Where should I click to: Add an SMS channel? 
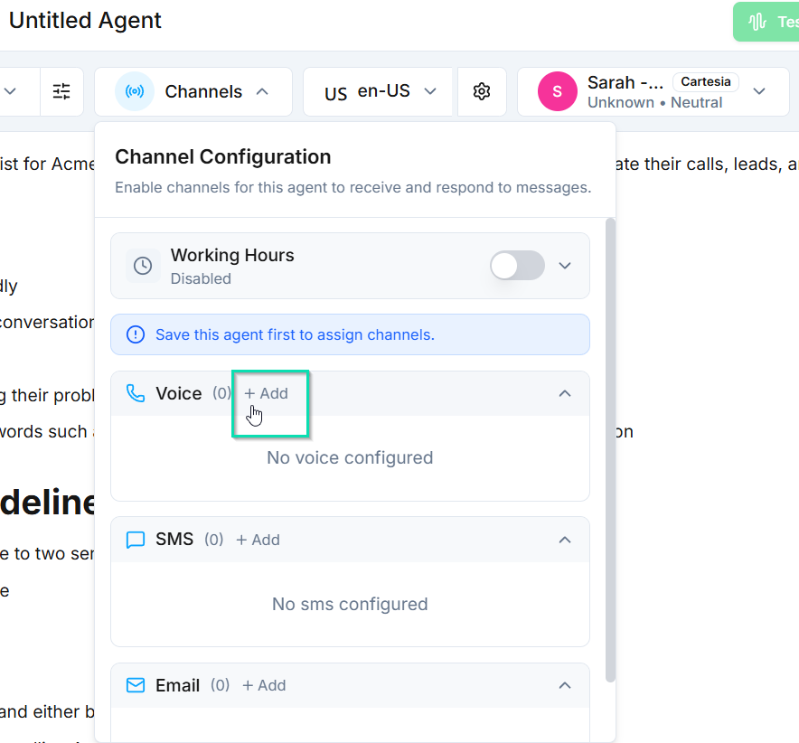pos(258,540)
